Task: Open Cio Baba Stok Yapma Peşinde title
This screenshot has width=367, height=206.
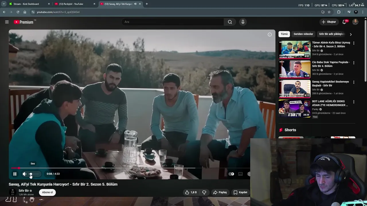Action: pos(331,64)
